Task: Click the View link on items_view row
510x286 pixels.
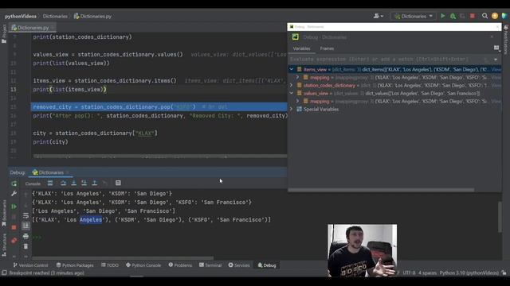Action: coord(496,69)
